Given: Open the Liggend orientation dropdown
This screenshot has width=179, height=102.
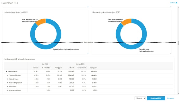Looking at the screenshot, I should (140, 98).
